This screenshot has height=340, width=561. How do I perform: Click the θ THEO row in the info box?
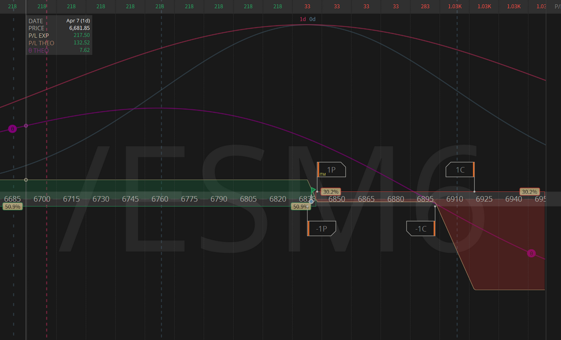point(59,50)
